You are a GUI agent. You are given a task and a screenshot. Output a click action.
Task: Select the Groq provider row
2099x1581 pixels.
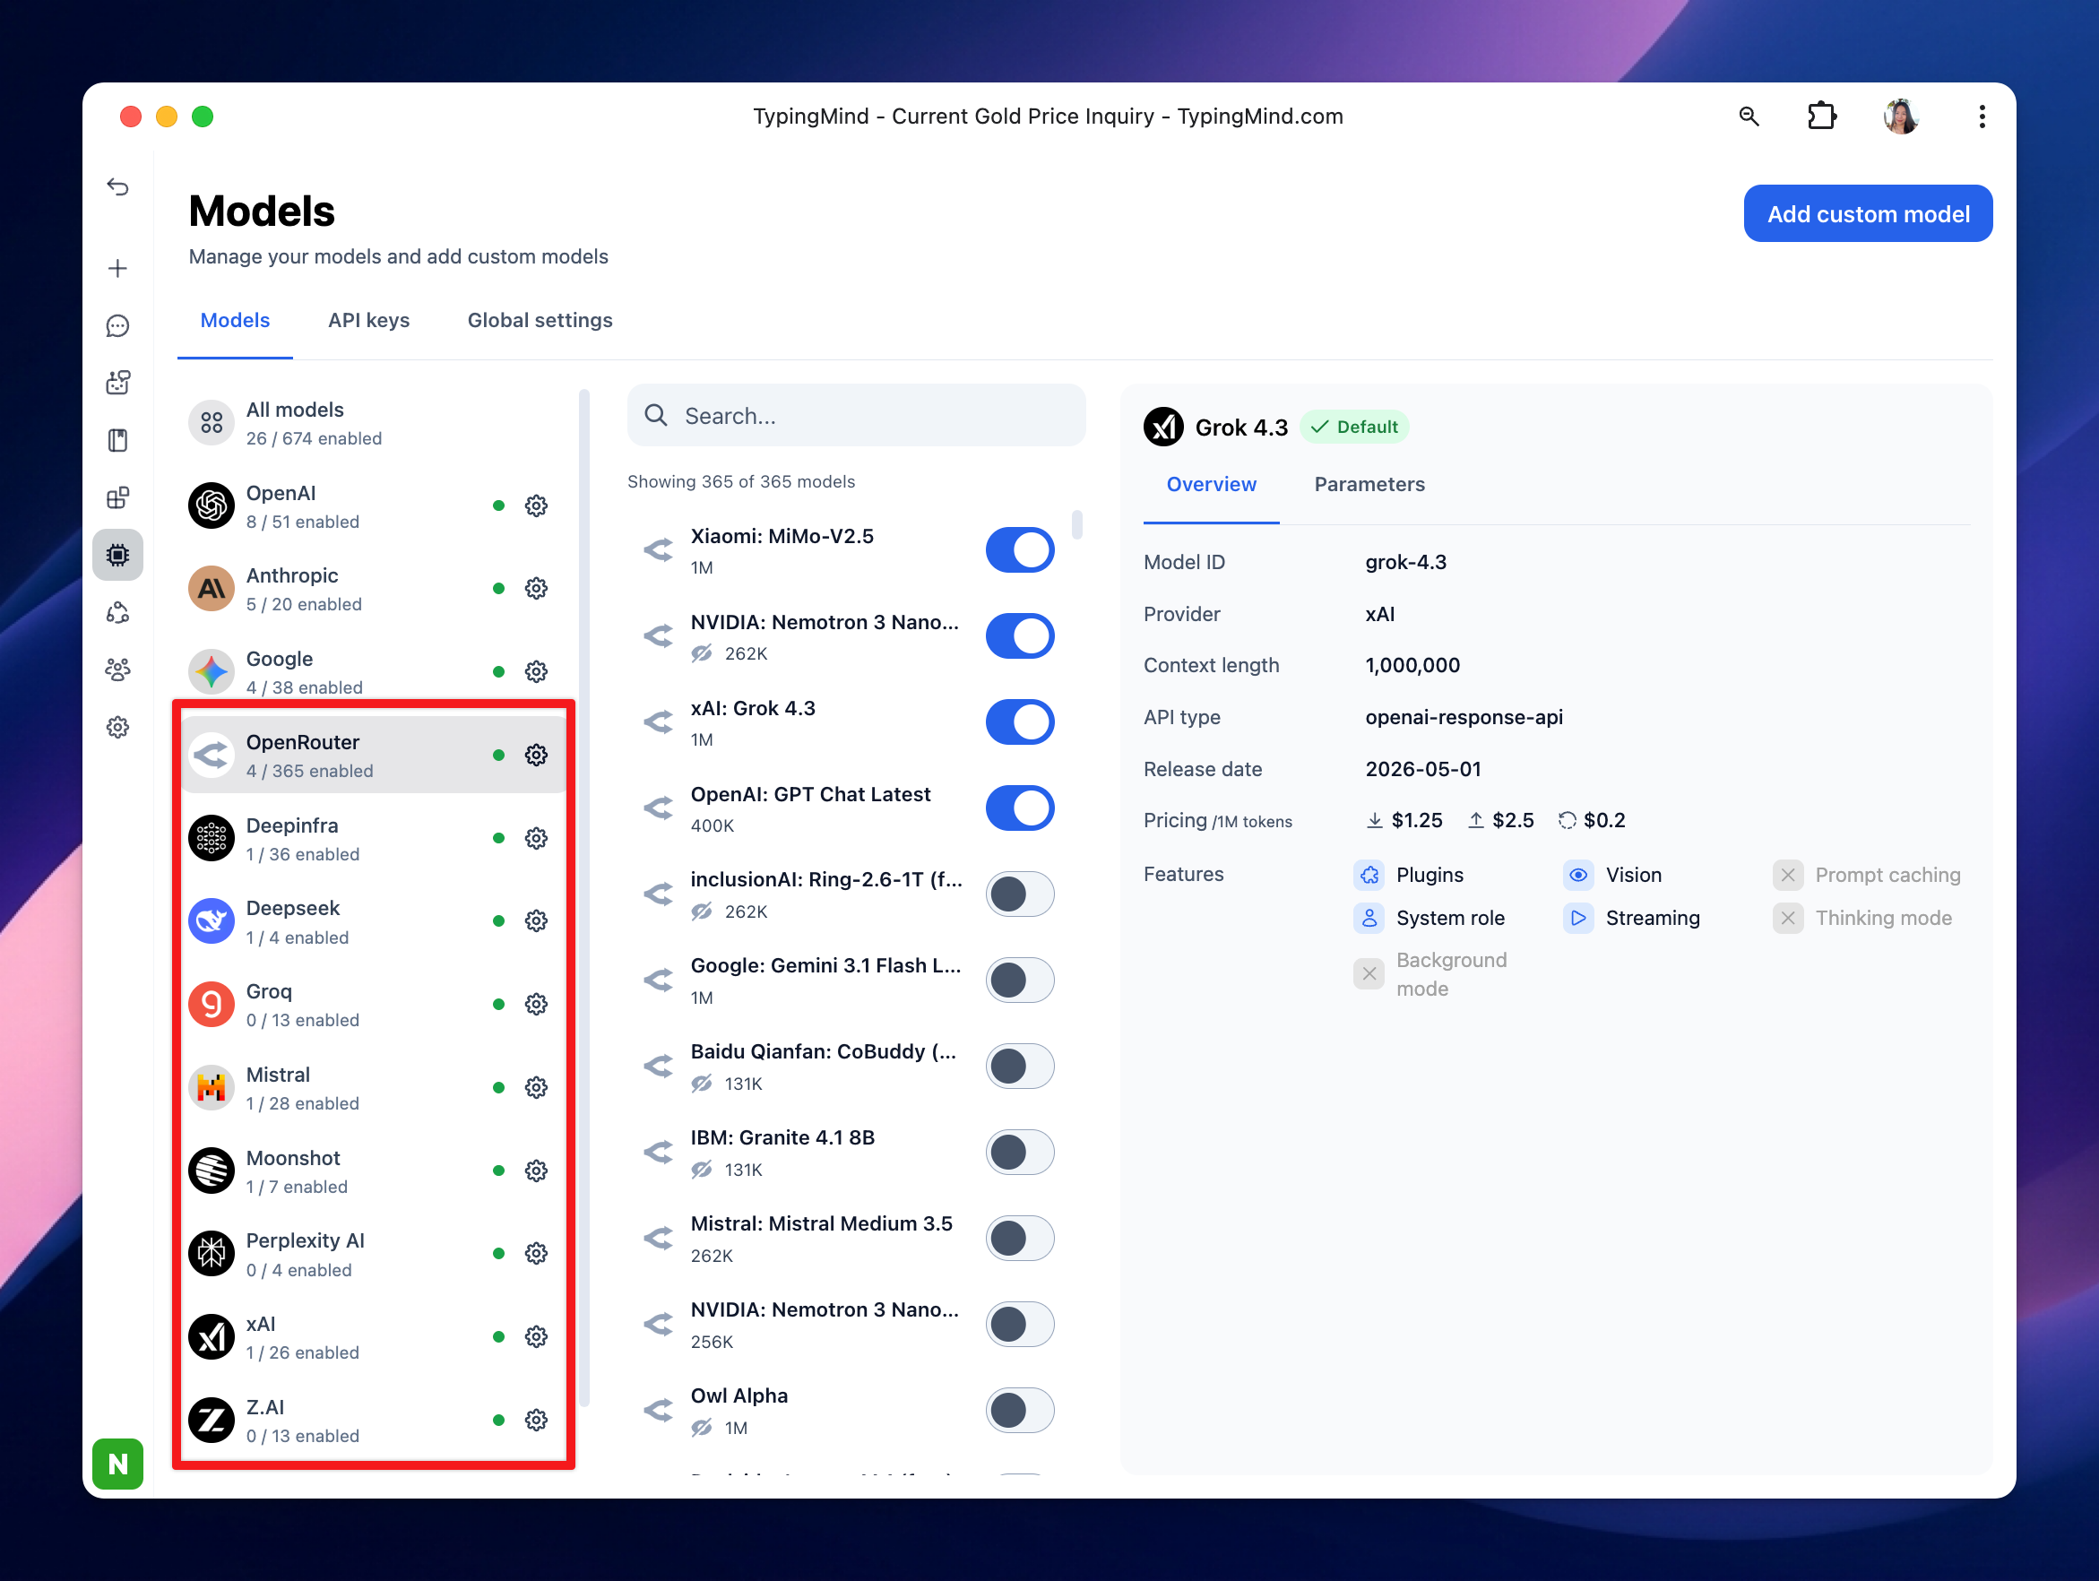click(x=374, y=1005)
